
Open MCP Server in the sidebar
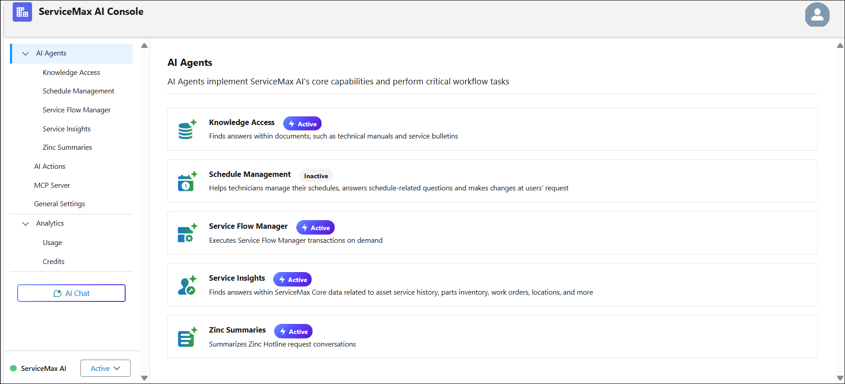pos(52,185)
